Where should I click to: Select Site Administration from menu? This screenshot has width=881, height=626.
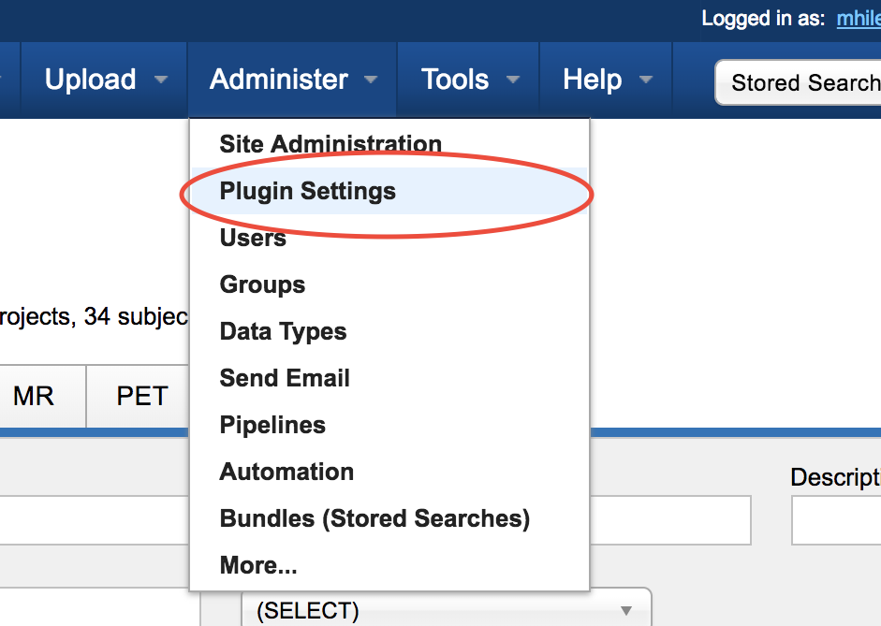click(x=330, y=144)
